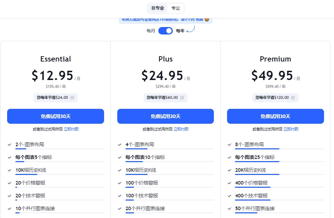The image size is (334, 218).
Task: Click the checkmark beside 2个-图表布局 in Essential
Action: point(10,144)
